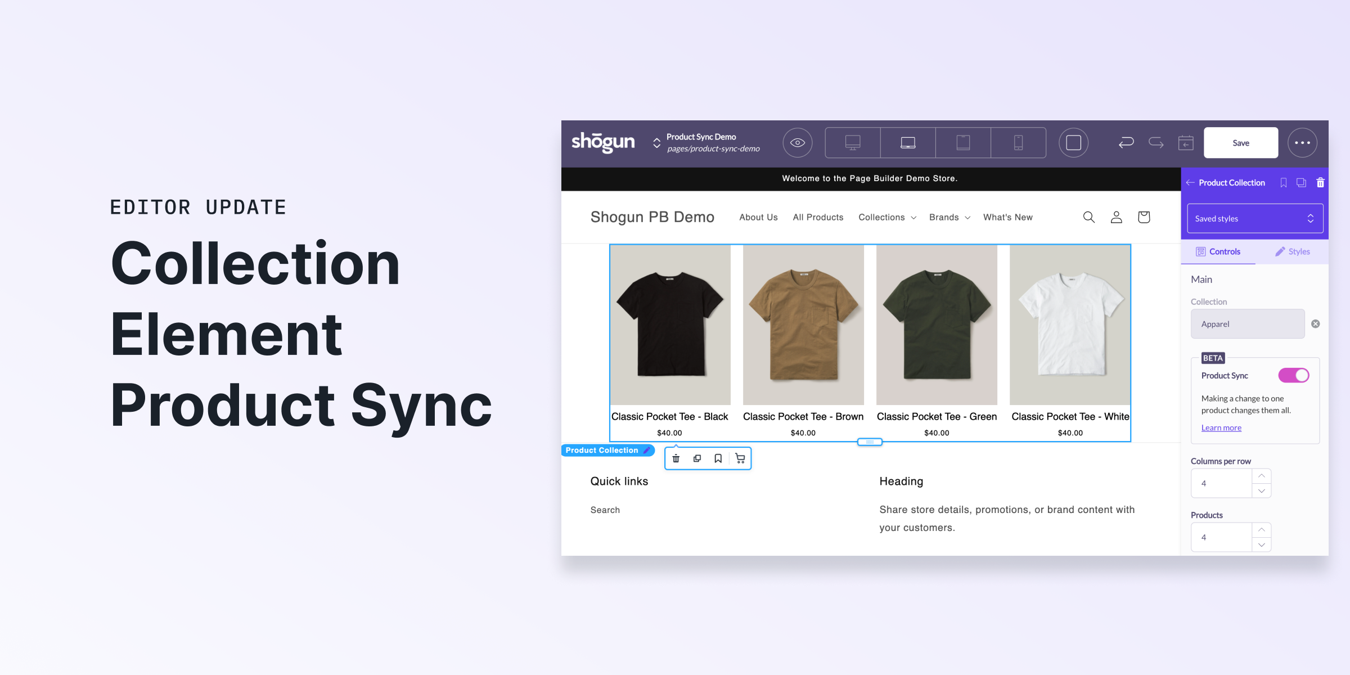
Task: Click the welcome announcement bar text
Action: coord(870,178)
